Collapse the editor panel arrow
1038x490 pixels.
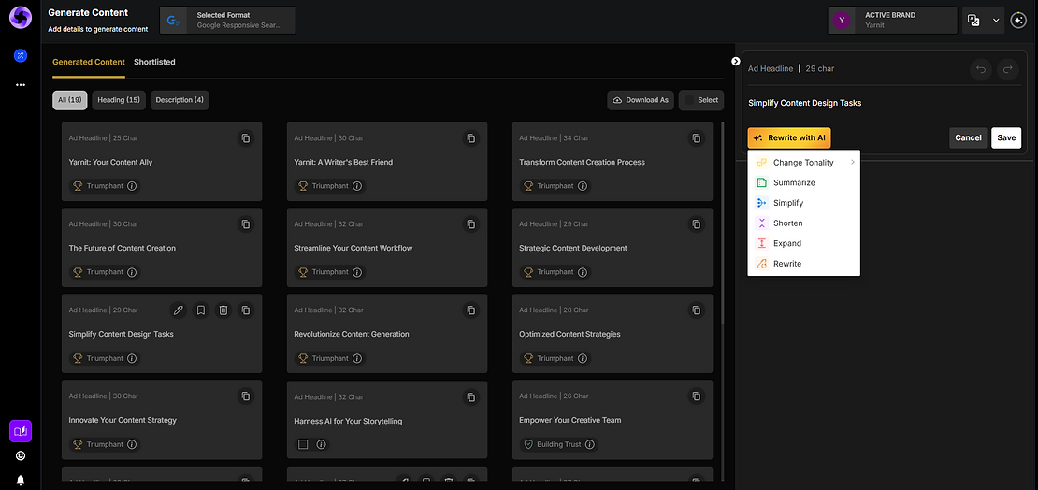(x=735, y=61)
